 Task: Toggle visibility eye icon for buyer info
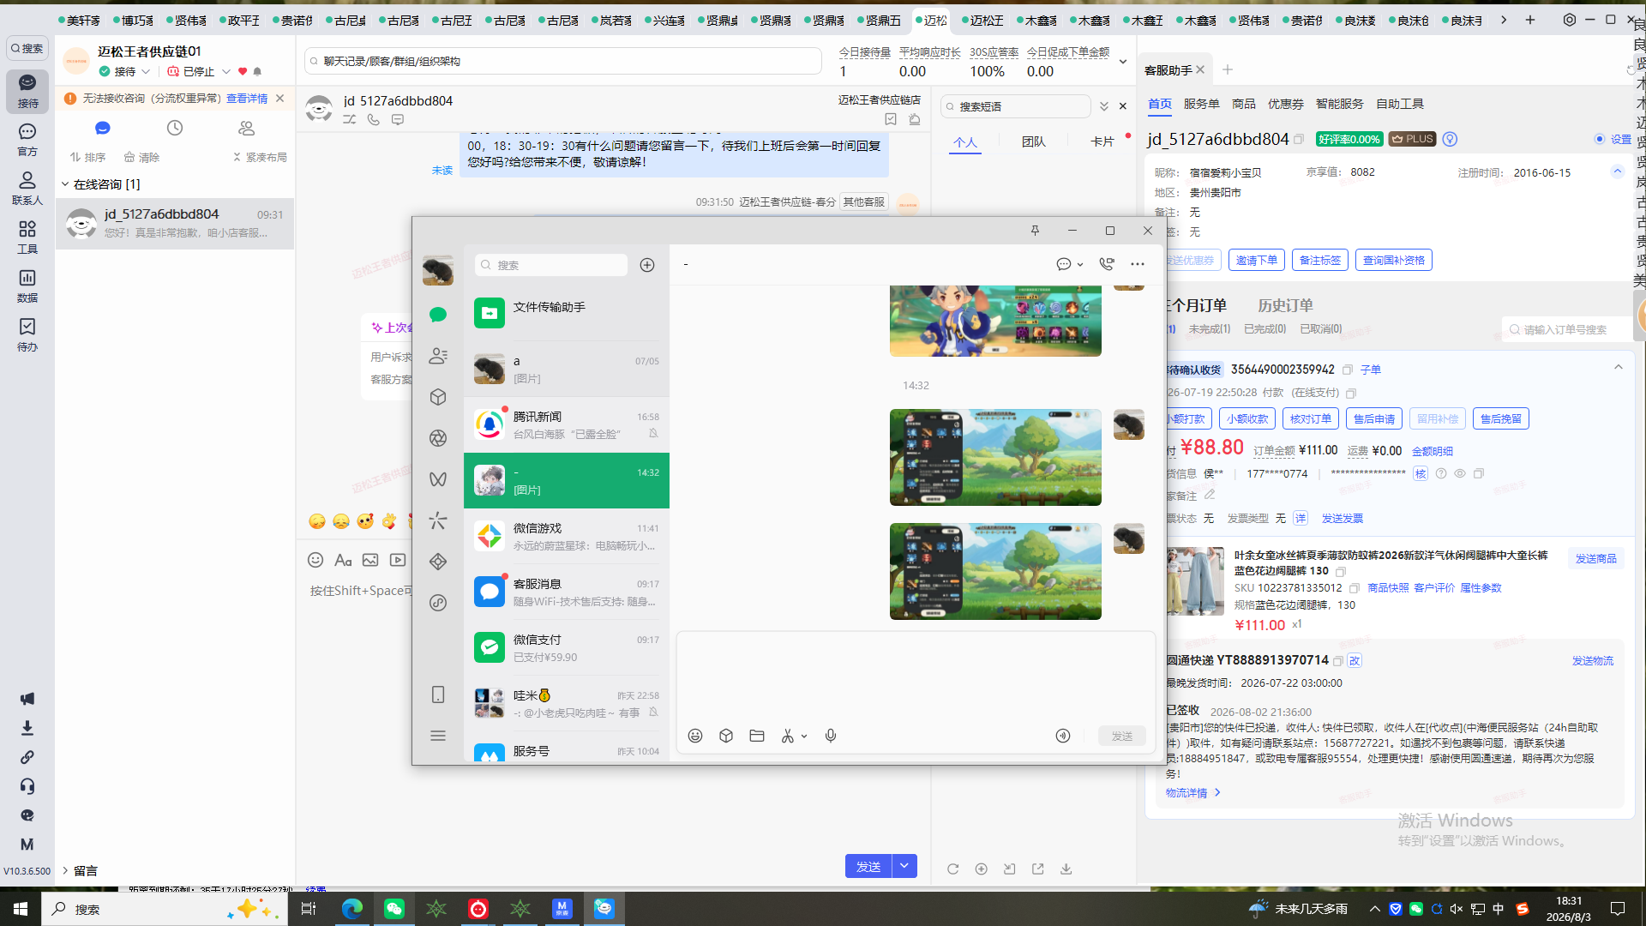[x=1460, y=473]
